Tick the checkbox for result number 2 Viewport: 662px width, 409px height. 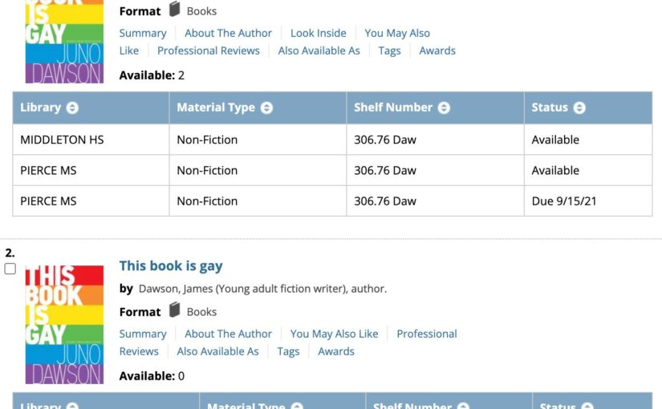click(x=10, y=269)
